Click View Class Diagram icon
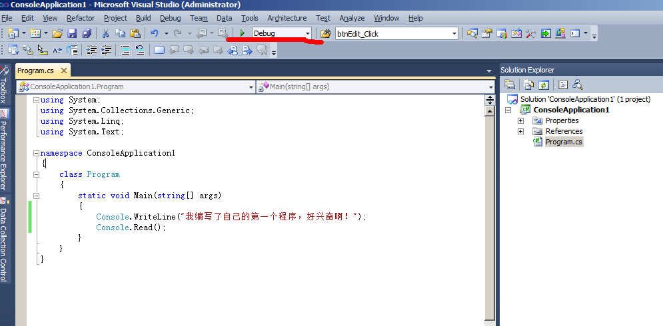 click(x=578, y=85)
